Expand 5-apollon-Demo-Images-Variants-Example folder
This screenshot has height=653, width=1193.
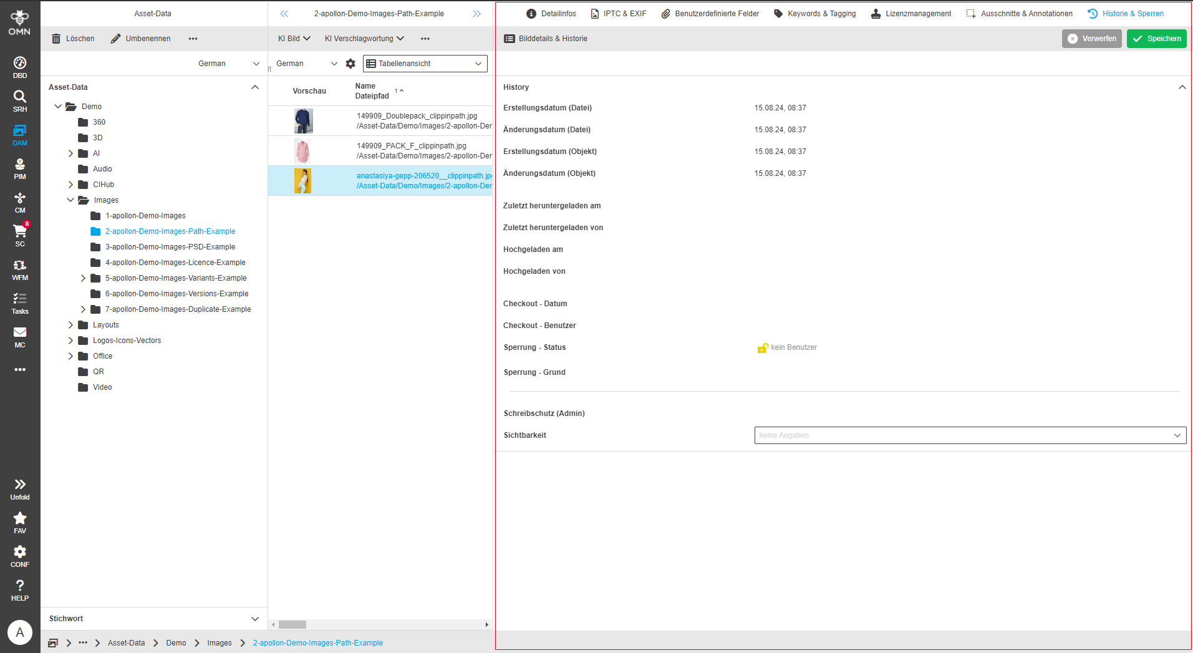83,278
